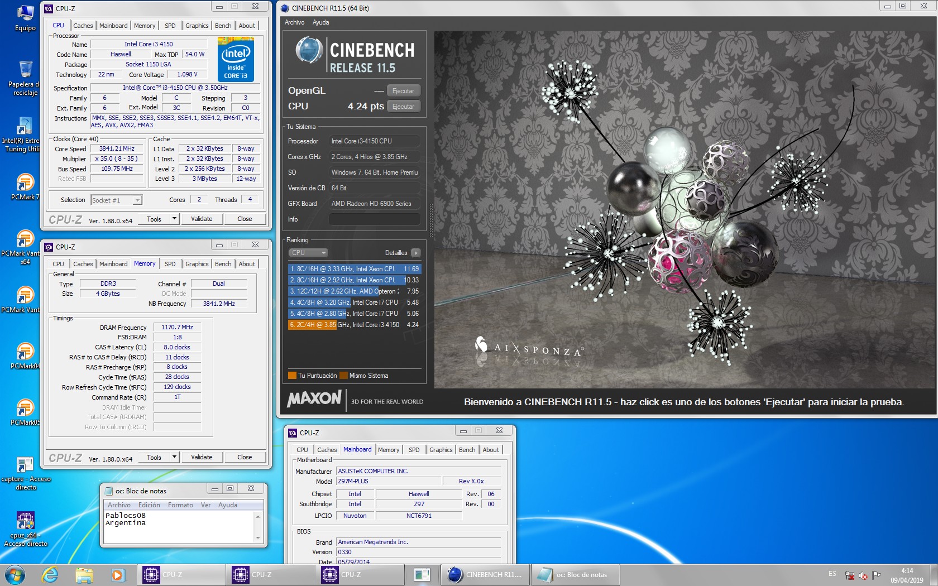Launch Internet Explorer from the taskbar
This screenshot has height=586, width=938.
(50, 574)
